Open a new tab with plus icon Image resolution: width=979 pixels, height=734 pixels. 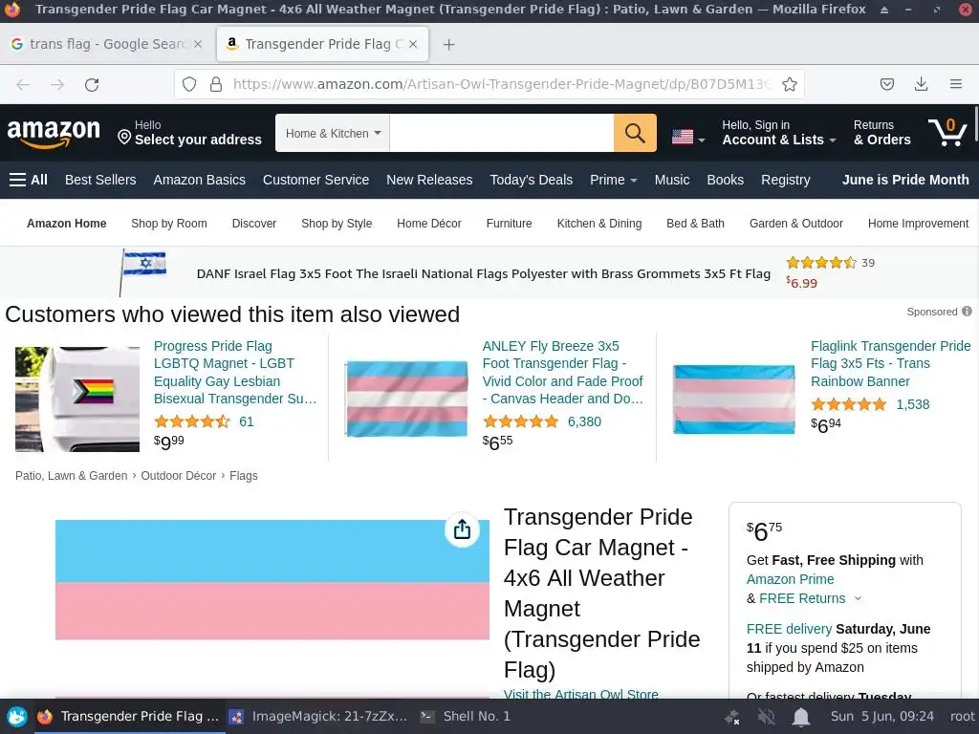(x=449, y=44)
